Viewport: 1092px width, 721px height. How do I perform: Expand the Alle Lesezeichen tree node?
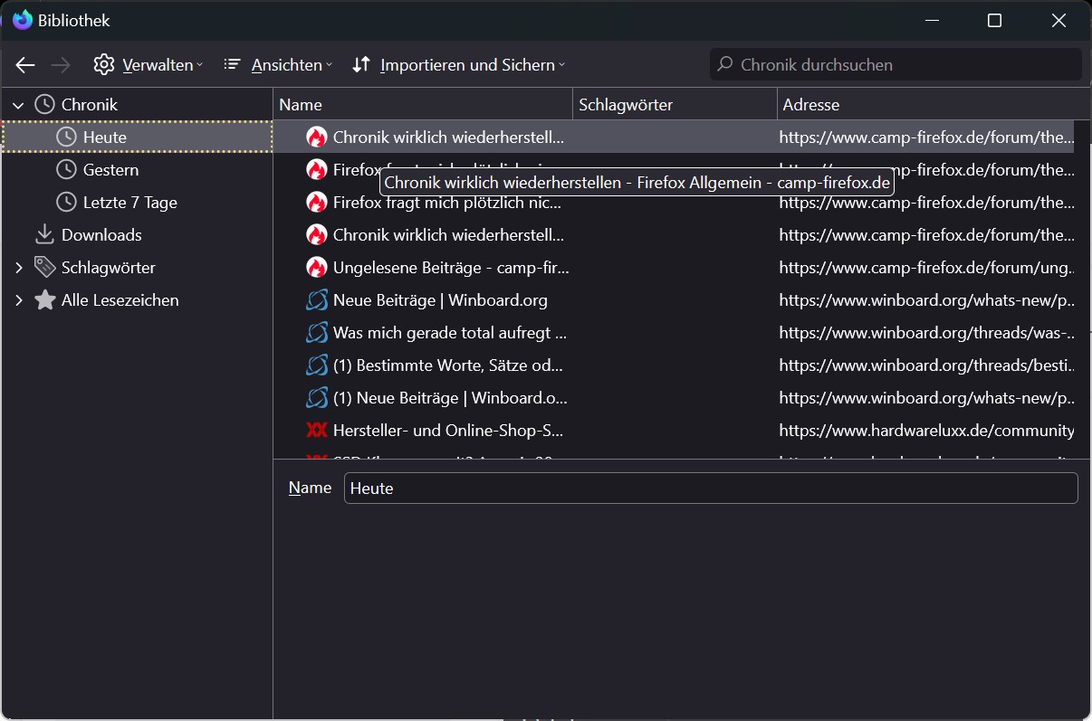pos(19,300)
